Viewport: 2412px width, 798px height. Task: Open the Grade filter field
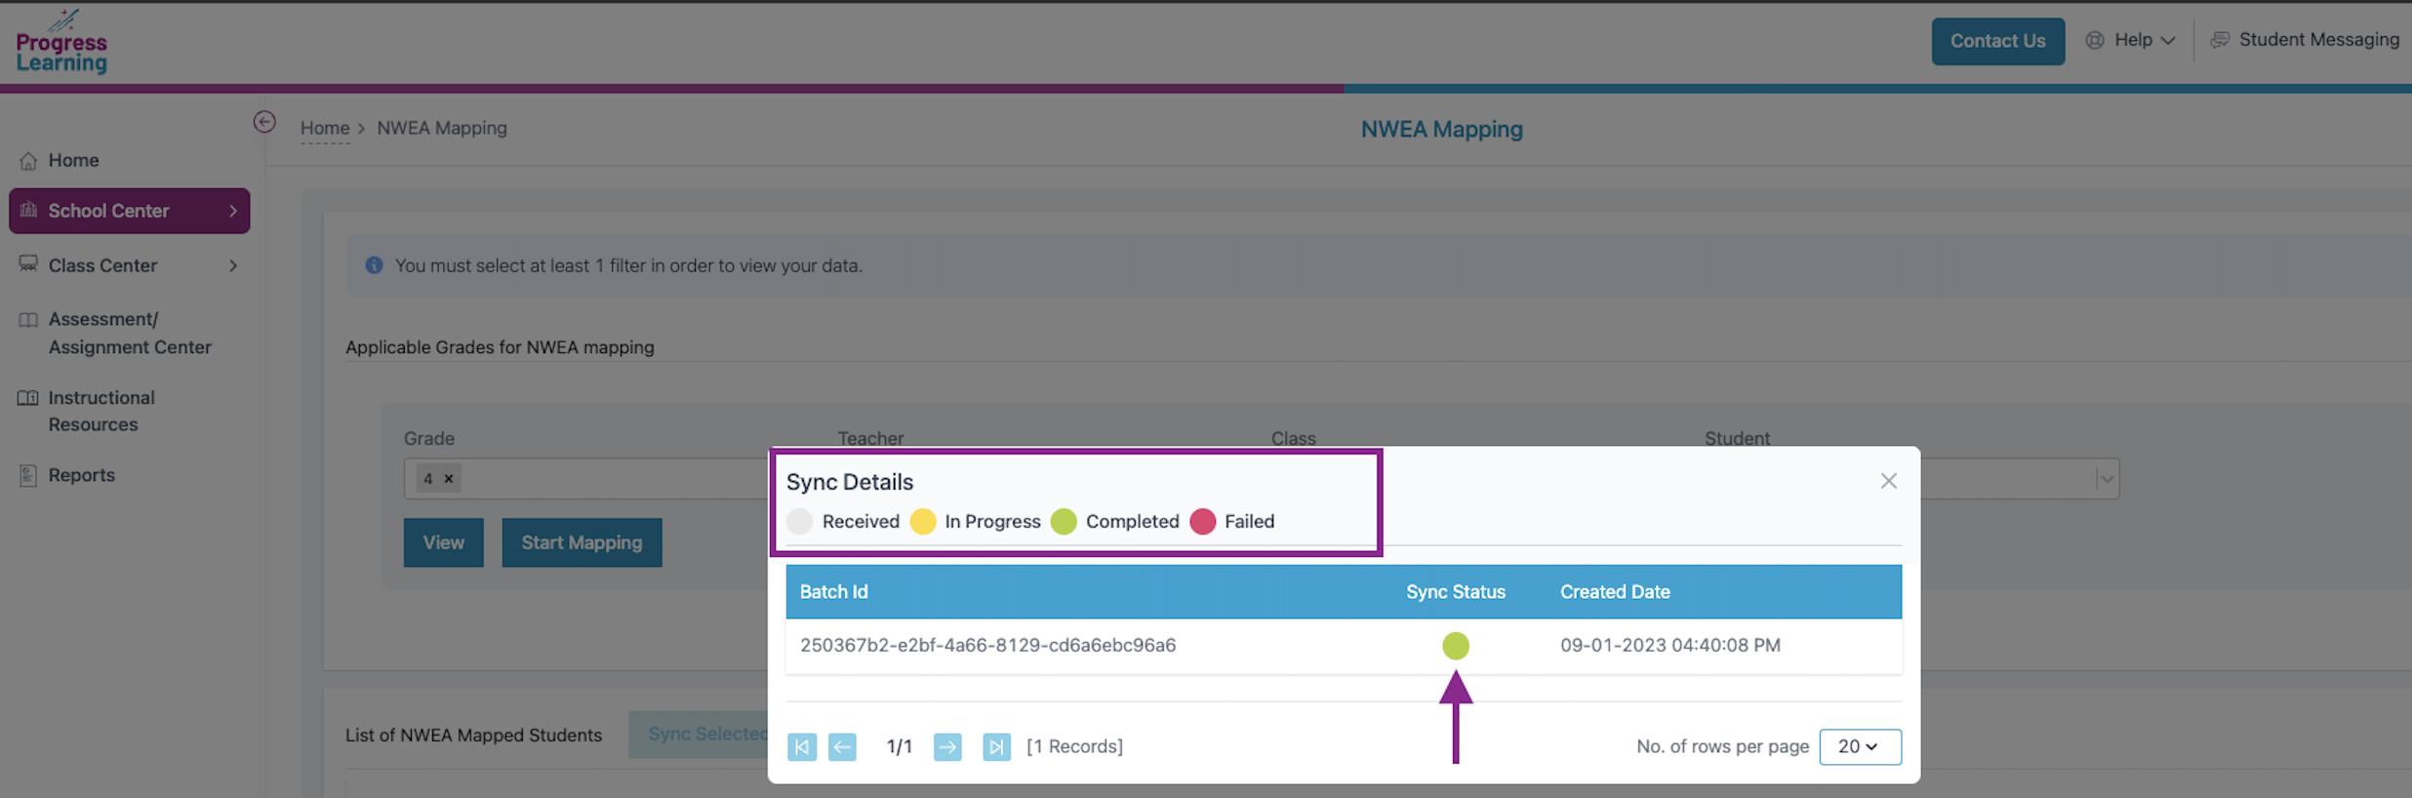click(x=585, y=479)
